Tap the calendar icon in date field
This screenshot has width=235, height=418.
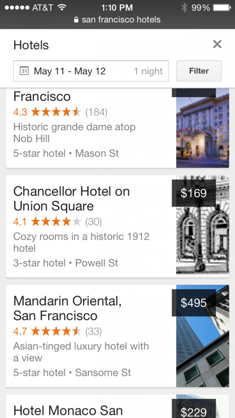point(24,71)
